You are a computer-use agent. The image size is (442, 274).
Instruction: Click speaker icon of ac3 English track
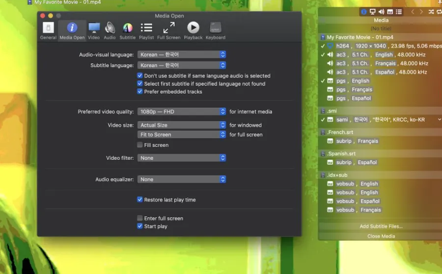click(x=330, y=54)
